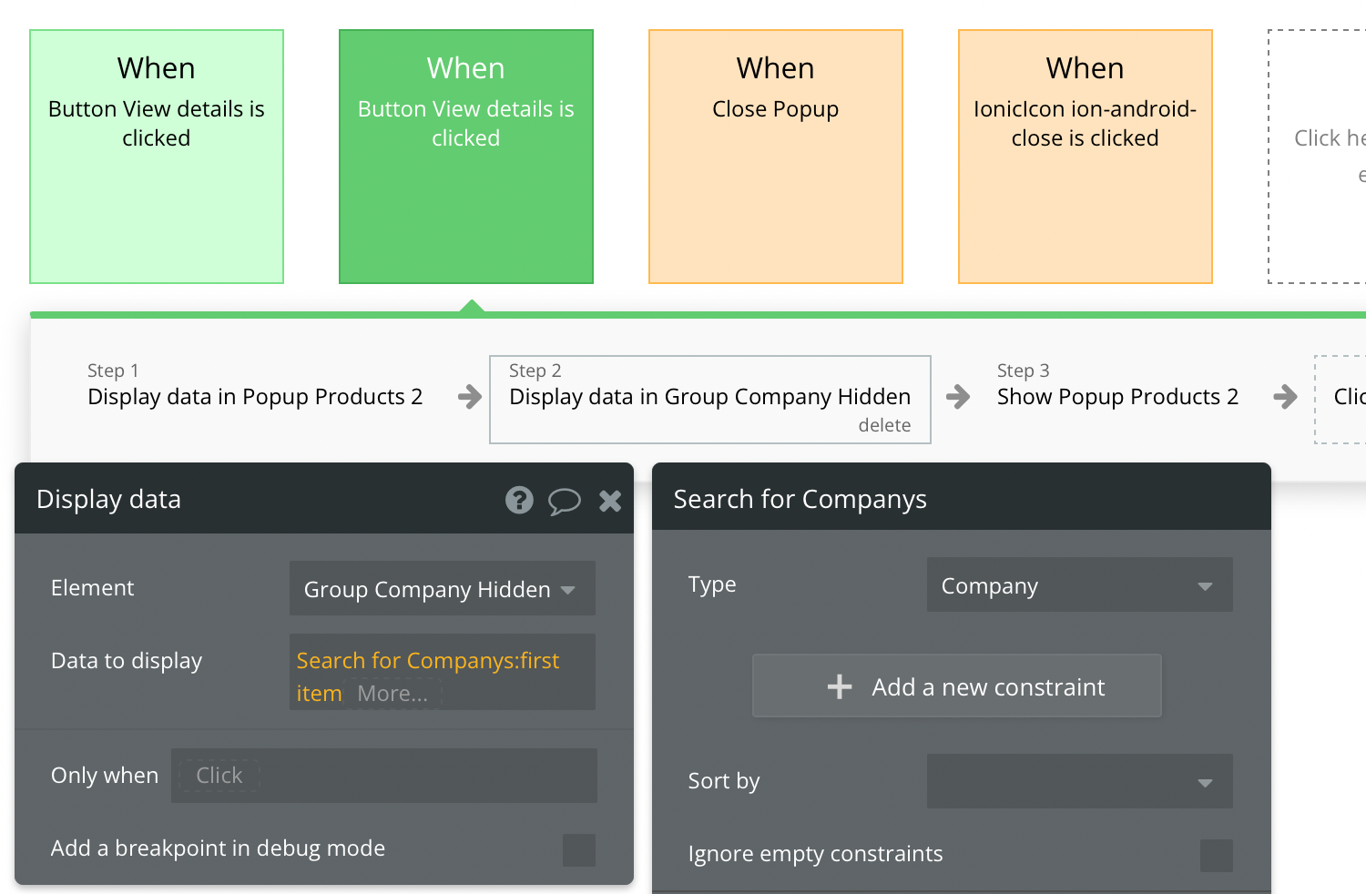
Task: Open the Close Popup event
Action: click(776, 157)
